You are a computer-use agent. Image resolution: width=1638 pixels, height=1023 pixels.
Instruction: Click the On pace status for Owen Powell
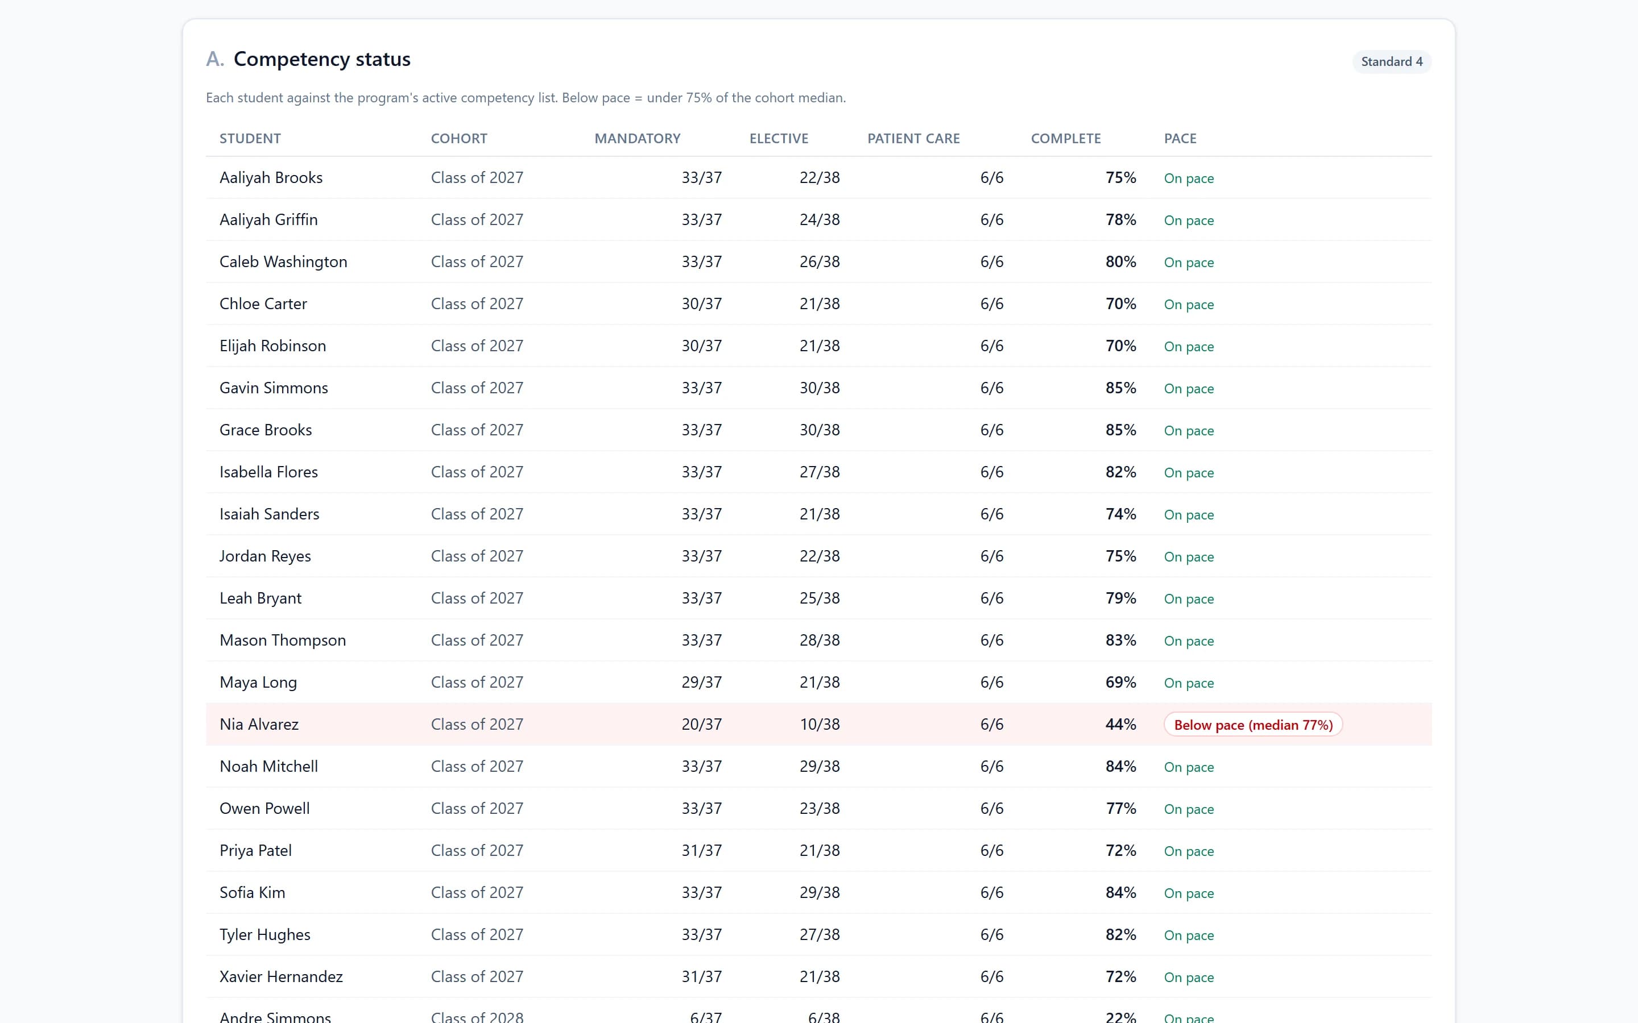1189,809
